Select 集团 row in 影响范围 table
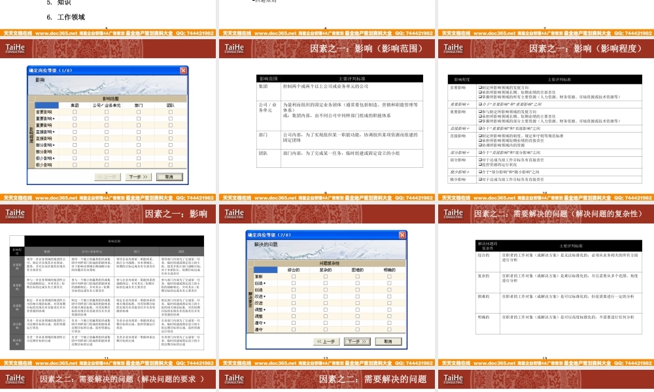The image size is (654, 392). [x=339, y=91]
